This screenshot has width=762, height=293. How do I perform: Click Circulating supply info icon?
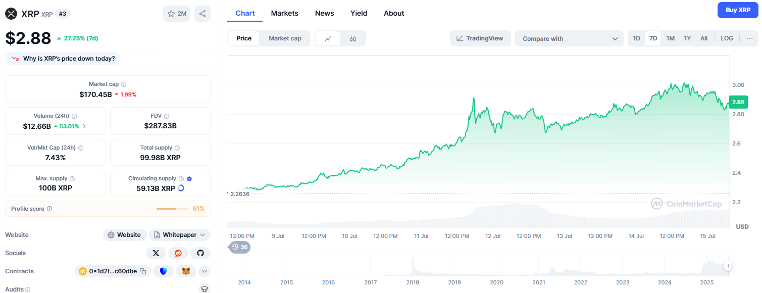pos(181,179)
